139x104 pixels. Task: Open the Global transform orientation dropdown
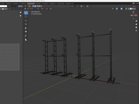(x=72, y=6)
